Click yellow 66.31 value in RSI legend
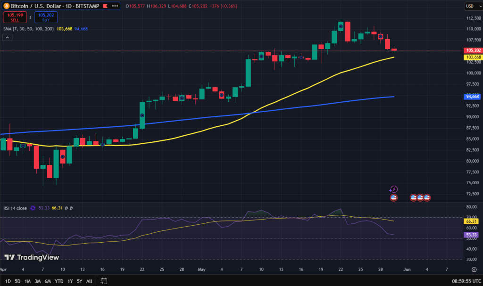 pyautogui.click(x=57, y=208)
